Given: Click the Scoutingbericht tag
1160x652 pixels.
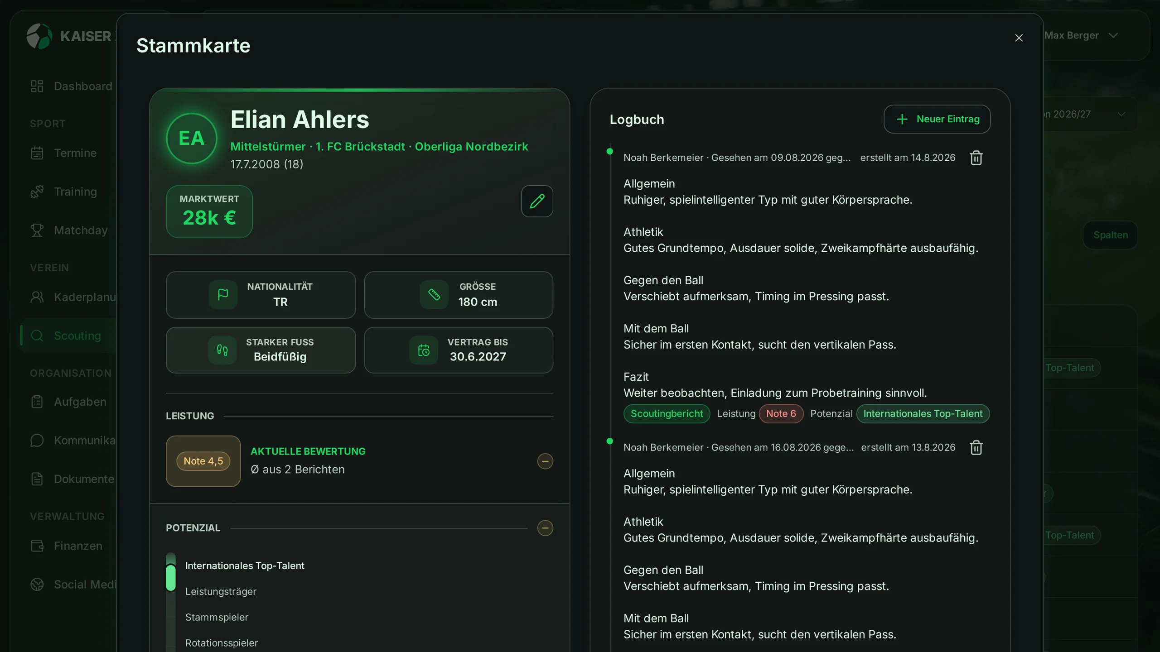Looking at the screenshot, I should [x=667, y=414].
